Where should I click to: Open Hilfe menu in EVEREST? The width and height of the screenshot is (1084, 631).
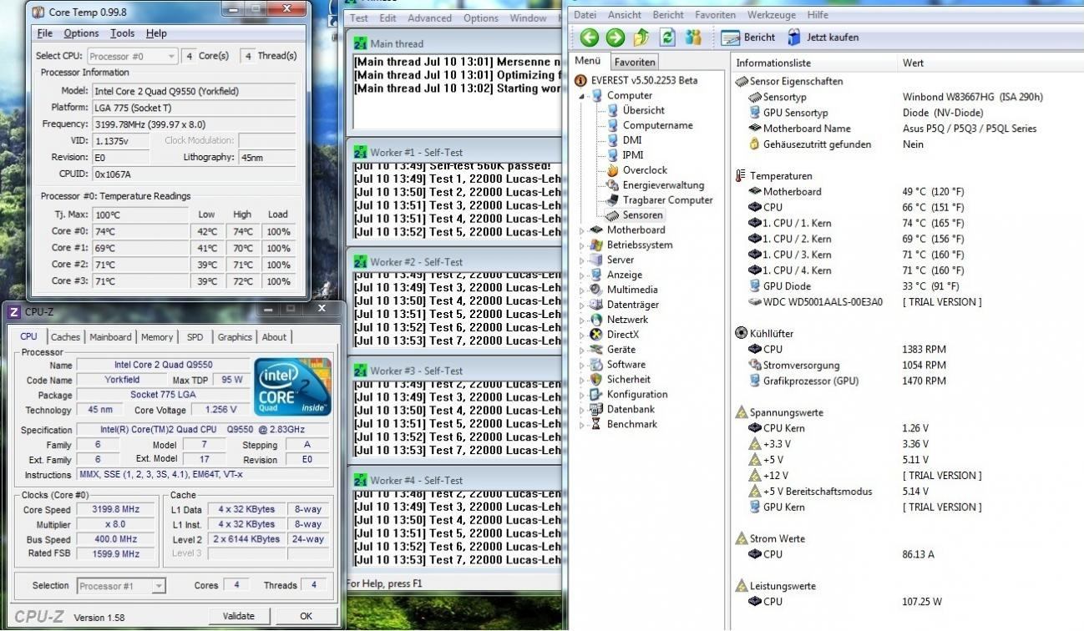[818, 15]
